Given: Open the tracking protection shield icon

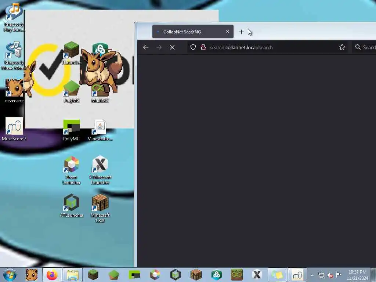Looking at the screenshot, I should (193, 47).
